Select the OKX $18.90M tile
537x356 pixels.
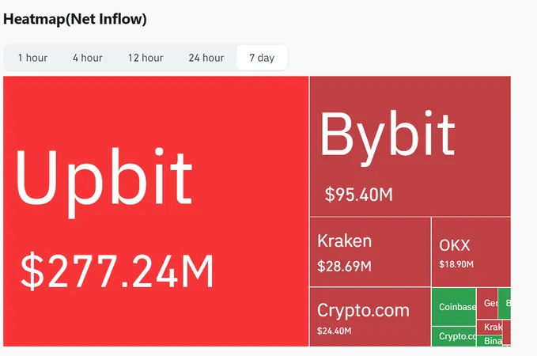[x=471, y=252]
